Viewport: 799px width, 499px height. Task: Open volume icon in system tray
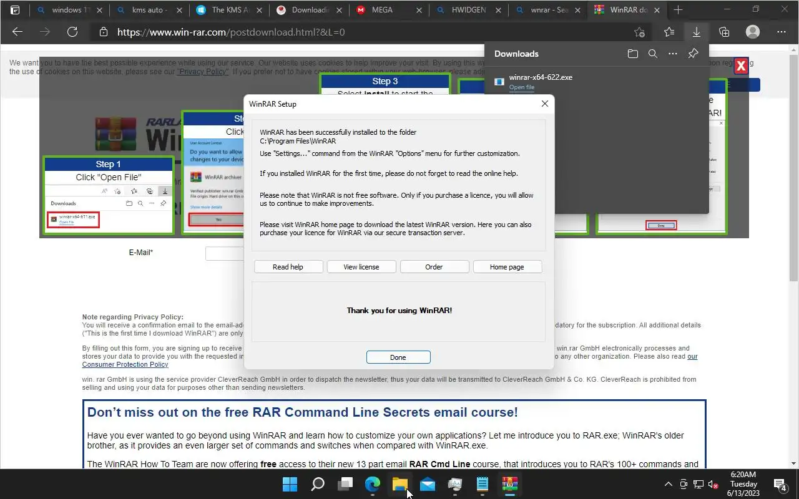(712, 485)
